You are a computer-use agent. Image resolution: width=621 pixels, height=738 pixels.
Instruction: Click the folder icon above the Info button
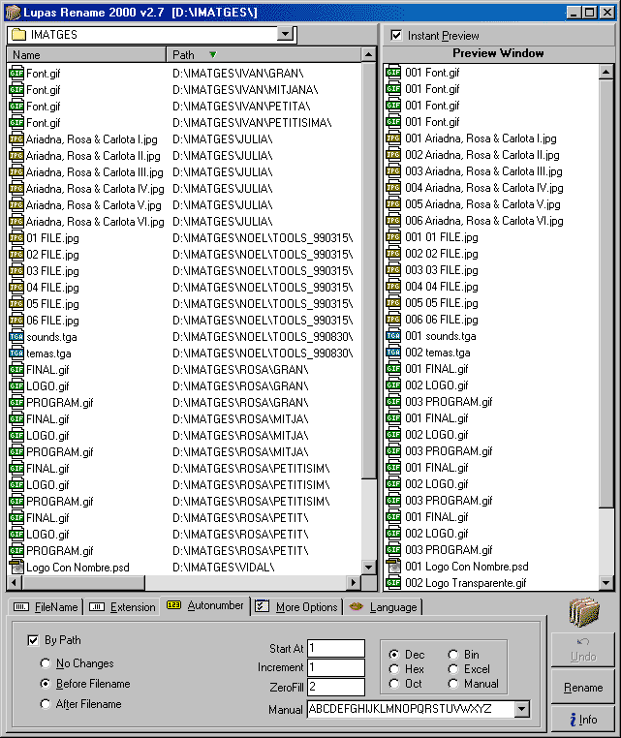[x=584, y=614]
